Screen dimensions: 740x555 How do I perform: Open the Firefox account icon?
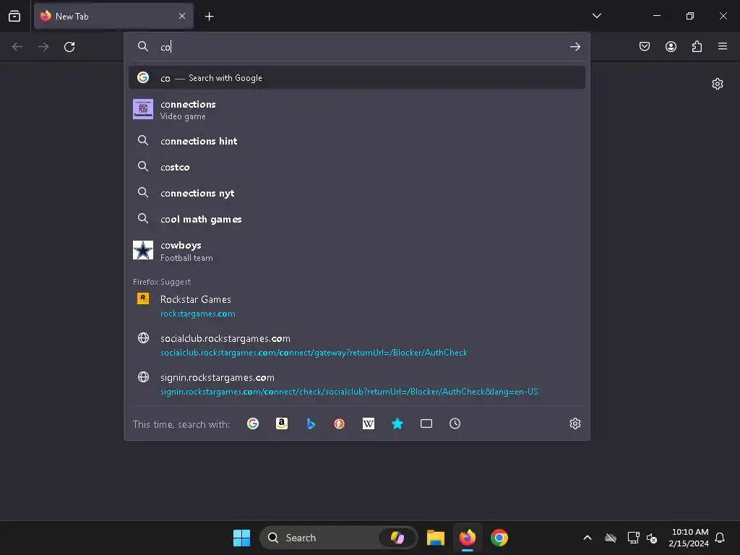coord(671,46)
